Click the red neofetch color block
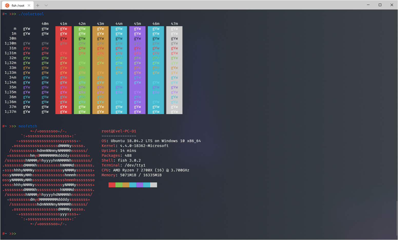 (112, 185)
